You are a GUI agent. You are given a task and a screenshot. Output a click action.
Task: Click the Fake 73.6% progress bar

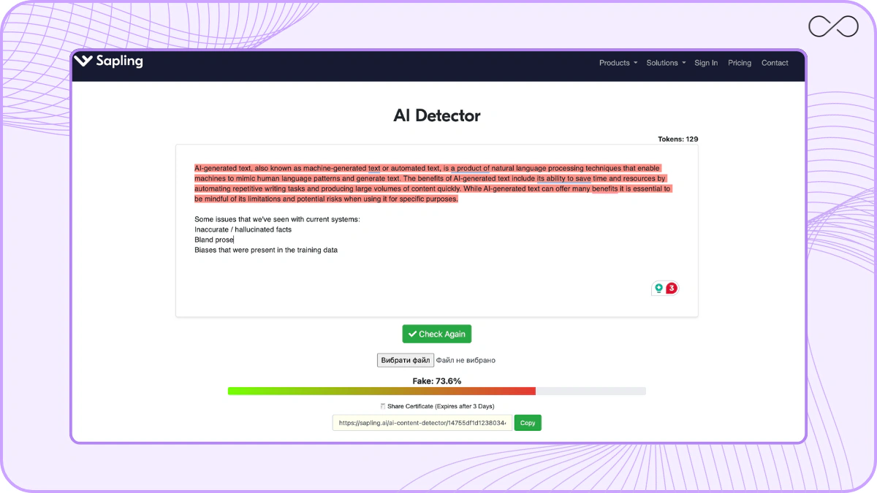click(x=437, y=391)
